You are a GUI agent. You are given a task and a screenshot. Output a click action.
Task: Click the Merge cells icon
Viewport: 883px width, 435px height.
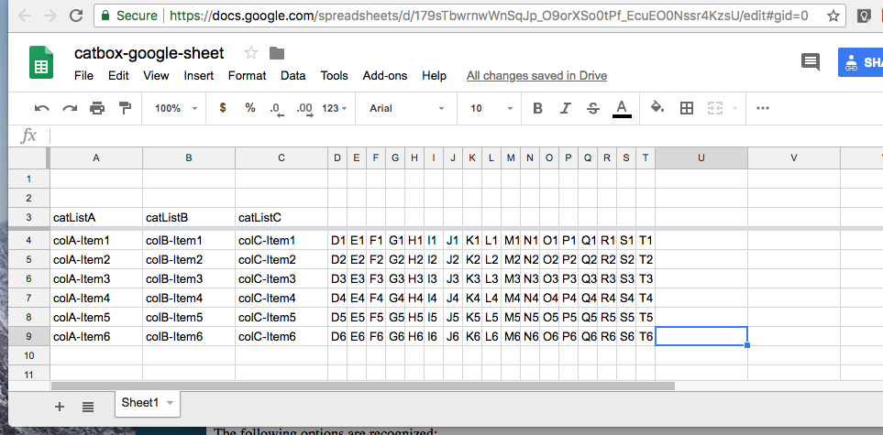(x=714, y=108)
